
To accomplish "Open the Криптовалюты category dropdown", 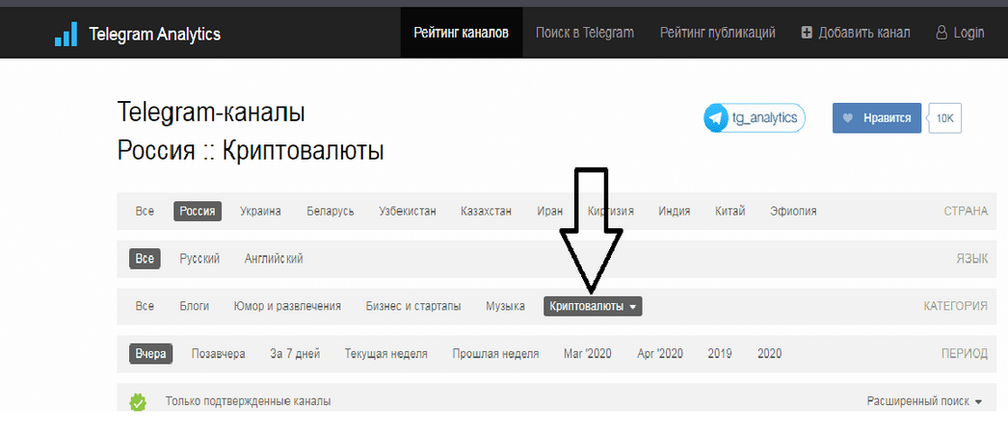I will pos(593,307).
